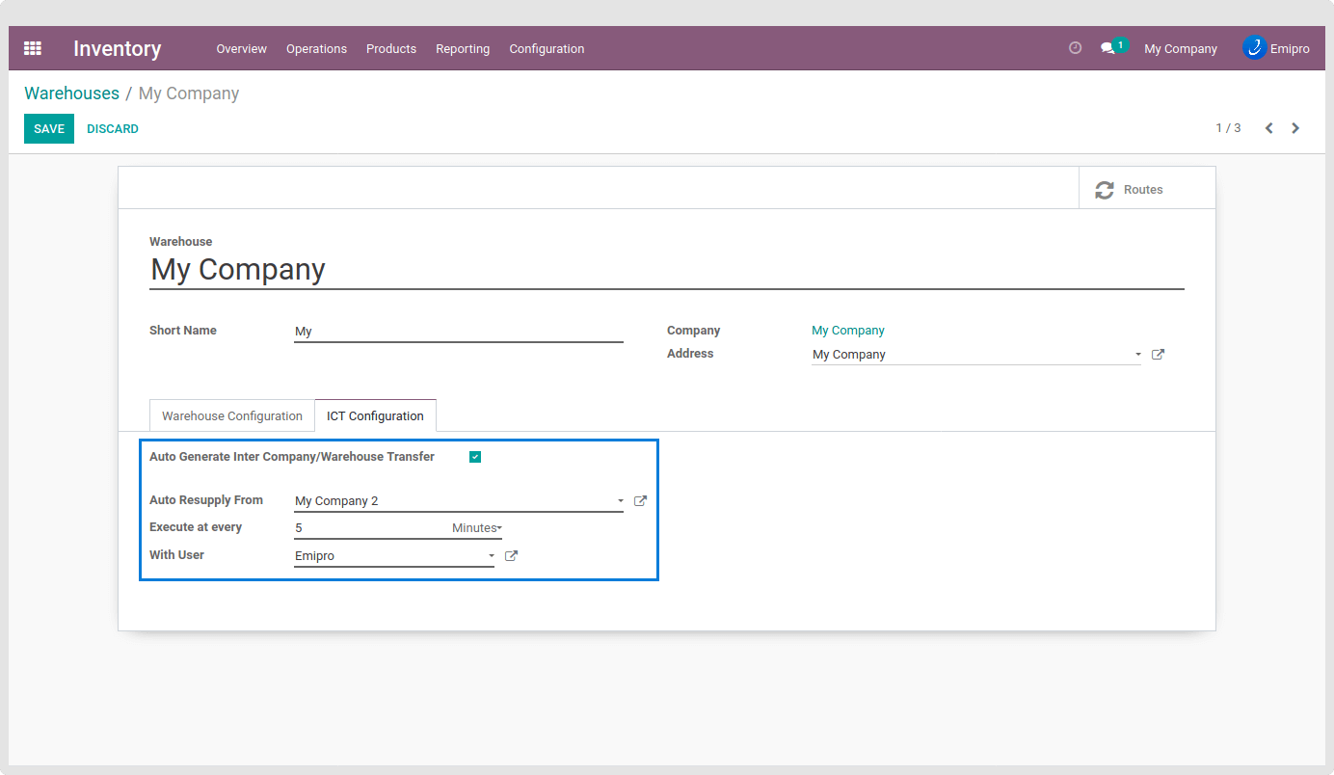Open the conversations chat icon
Viewport: 1334px width, 775px height.
[x=1107, y=48]
